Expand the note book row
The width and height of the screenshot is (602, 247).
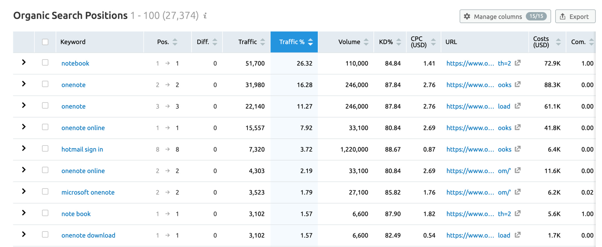pyautogui.click(x=24, y=213)
